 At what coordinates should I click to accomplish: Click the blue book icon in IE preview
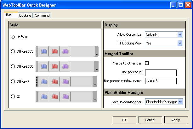(x=44, y=96)
